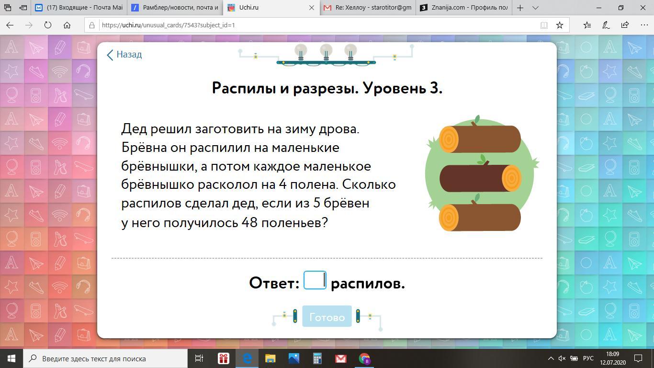Go to browser home page
The image size is (654, 368).
pos(67,25)
